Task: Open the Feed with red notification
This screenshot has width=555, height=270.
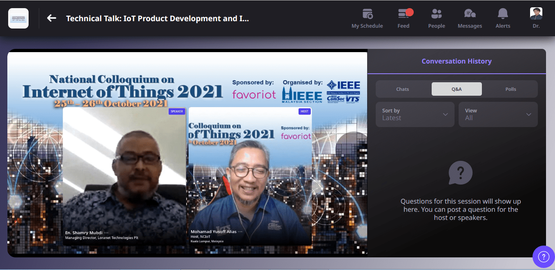Action: (x=403, y=18)
